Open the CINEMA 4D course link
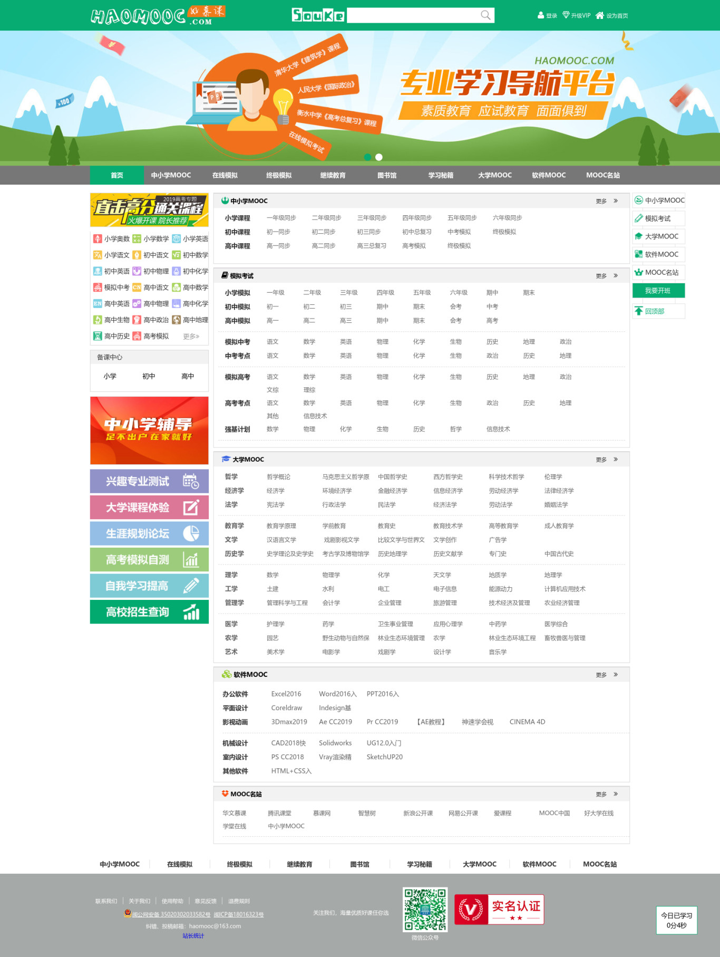 click(527, 722)
